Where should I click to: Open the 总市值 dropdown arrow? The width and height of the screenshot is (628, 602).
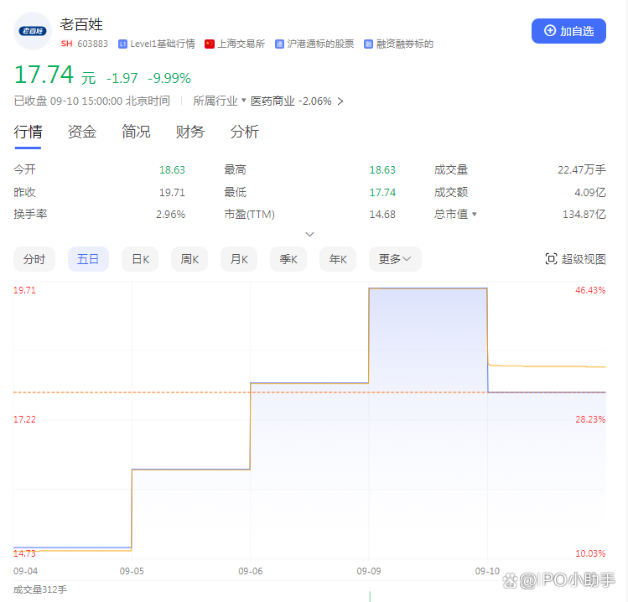(475, 215)
